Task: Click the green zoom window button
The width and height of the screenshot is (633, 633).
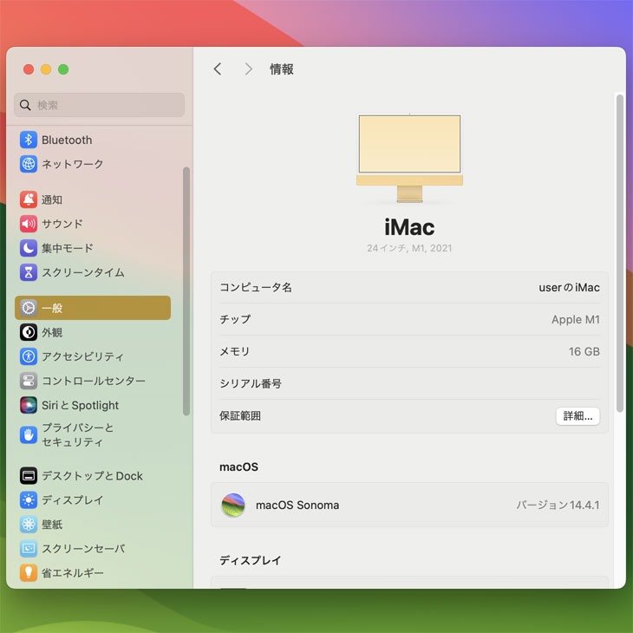Action: pyautogui.click(x=63, y=69)
